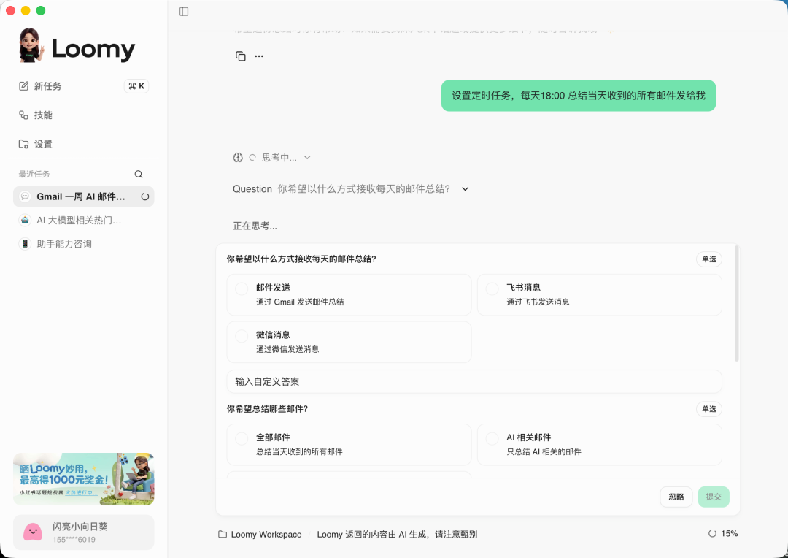This screenshot has height=558, width=788.
Task: Click the AI 生成 disclaimer text
Action: (x=397, y=535)
